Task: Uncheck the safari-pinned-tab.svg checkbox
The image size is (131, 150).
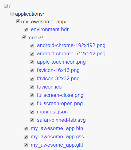Action: point(32,120)
